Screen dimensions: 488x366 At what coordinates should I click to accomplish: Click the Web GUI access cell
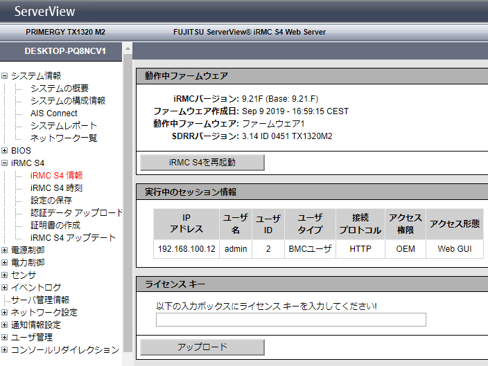click(x=455, y=249)
